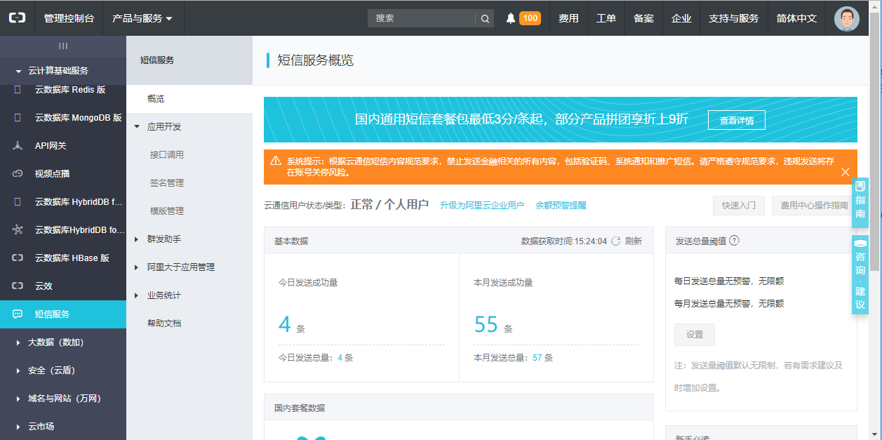
Task: Open the user avatar profile
Action: tap(846, 18)
